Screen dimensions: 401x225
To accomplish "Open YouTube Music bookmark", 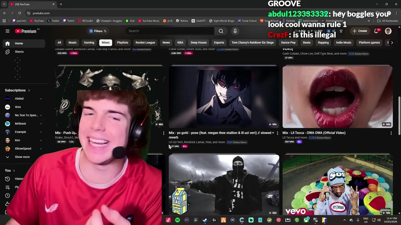I will [x=149, y=21].
